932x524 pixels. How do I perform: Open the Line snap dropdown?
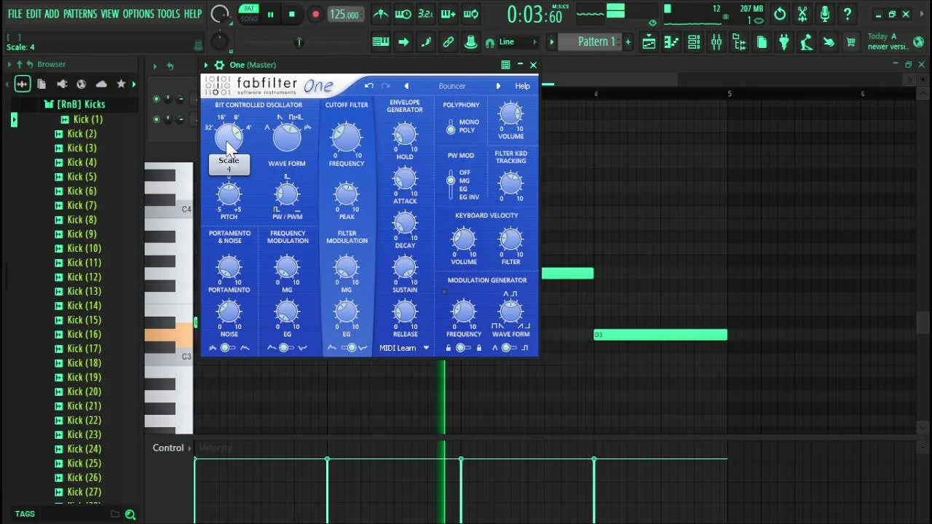point(518,42)
